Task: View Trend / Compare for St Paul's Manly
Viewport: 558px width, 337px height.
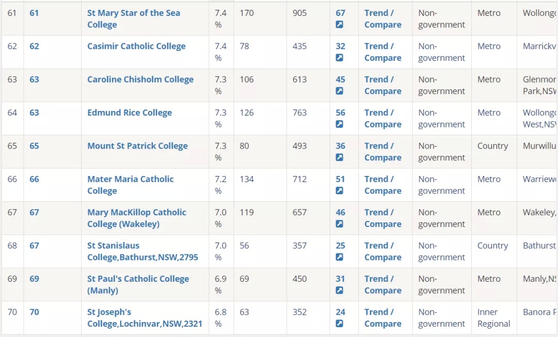Action: [383, 284]
